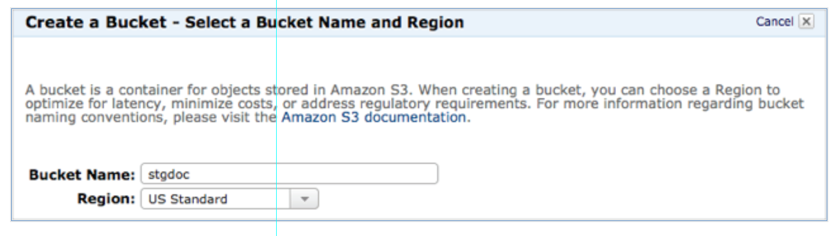Open the Region dropdown showing US Standard

click(215, 199)
